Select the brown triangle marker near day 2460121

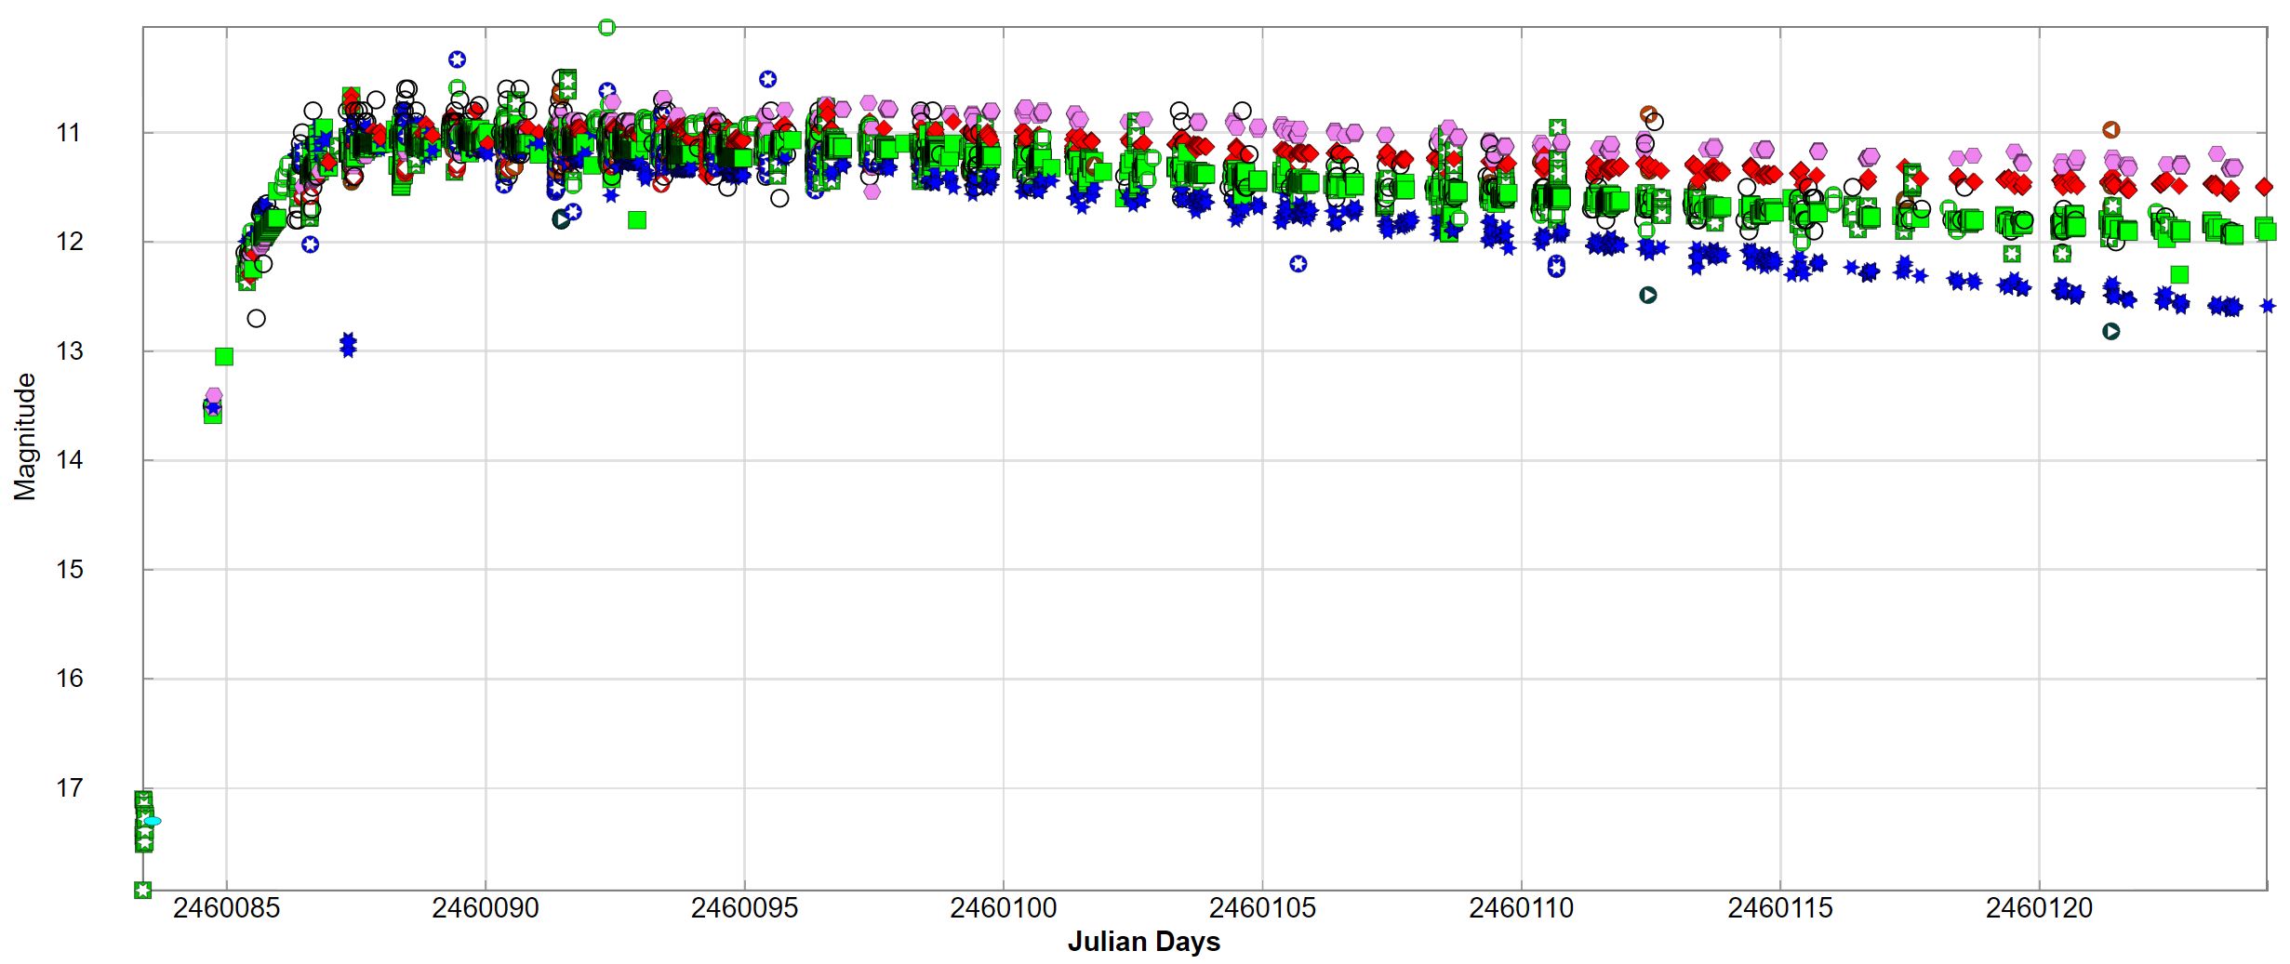(2110, 129)
